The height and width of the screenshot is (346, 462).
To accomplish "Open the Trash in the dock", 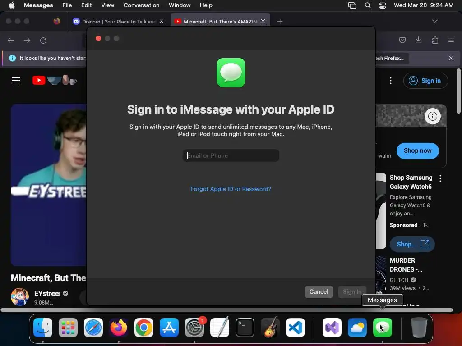I will pos(419,328).
